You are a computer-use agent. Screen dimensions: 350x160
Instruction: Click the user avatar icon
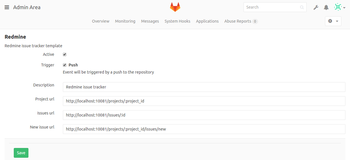click(x=338, y=7)
